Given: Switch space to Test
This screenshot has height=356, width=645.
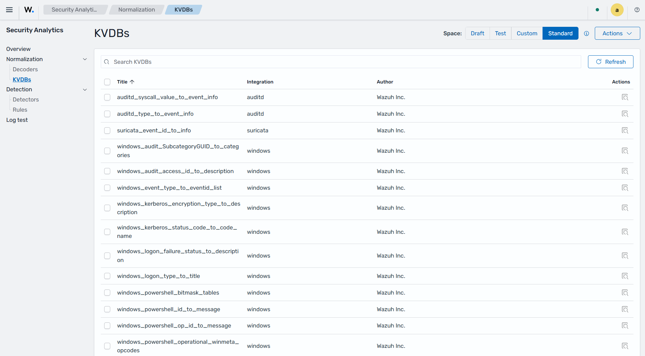Looking at the screenshot, I should 500,33.
